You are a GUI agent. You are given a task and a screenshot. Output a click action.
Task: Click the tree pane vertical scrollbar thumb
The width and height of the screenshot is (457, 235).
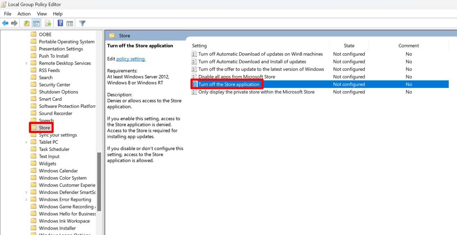point(99,181)
